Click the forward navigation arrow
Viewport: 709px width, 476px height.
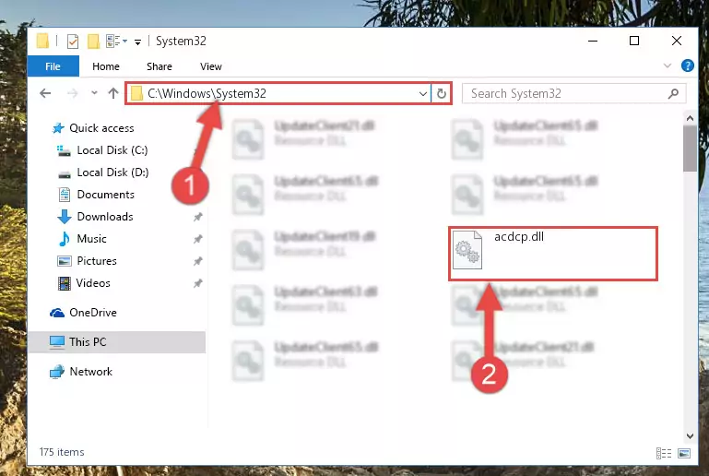[x=72, y=93]
